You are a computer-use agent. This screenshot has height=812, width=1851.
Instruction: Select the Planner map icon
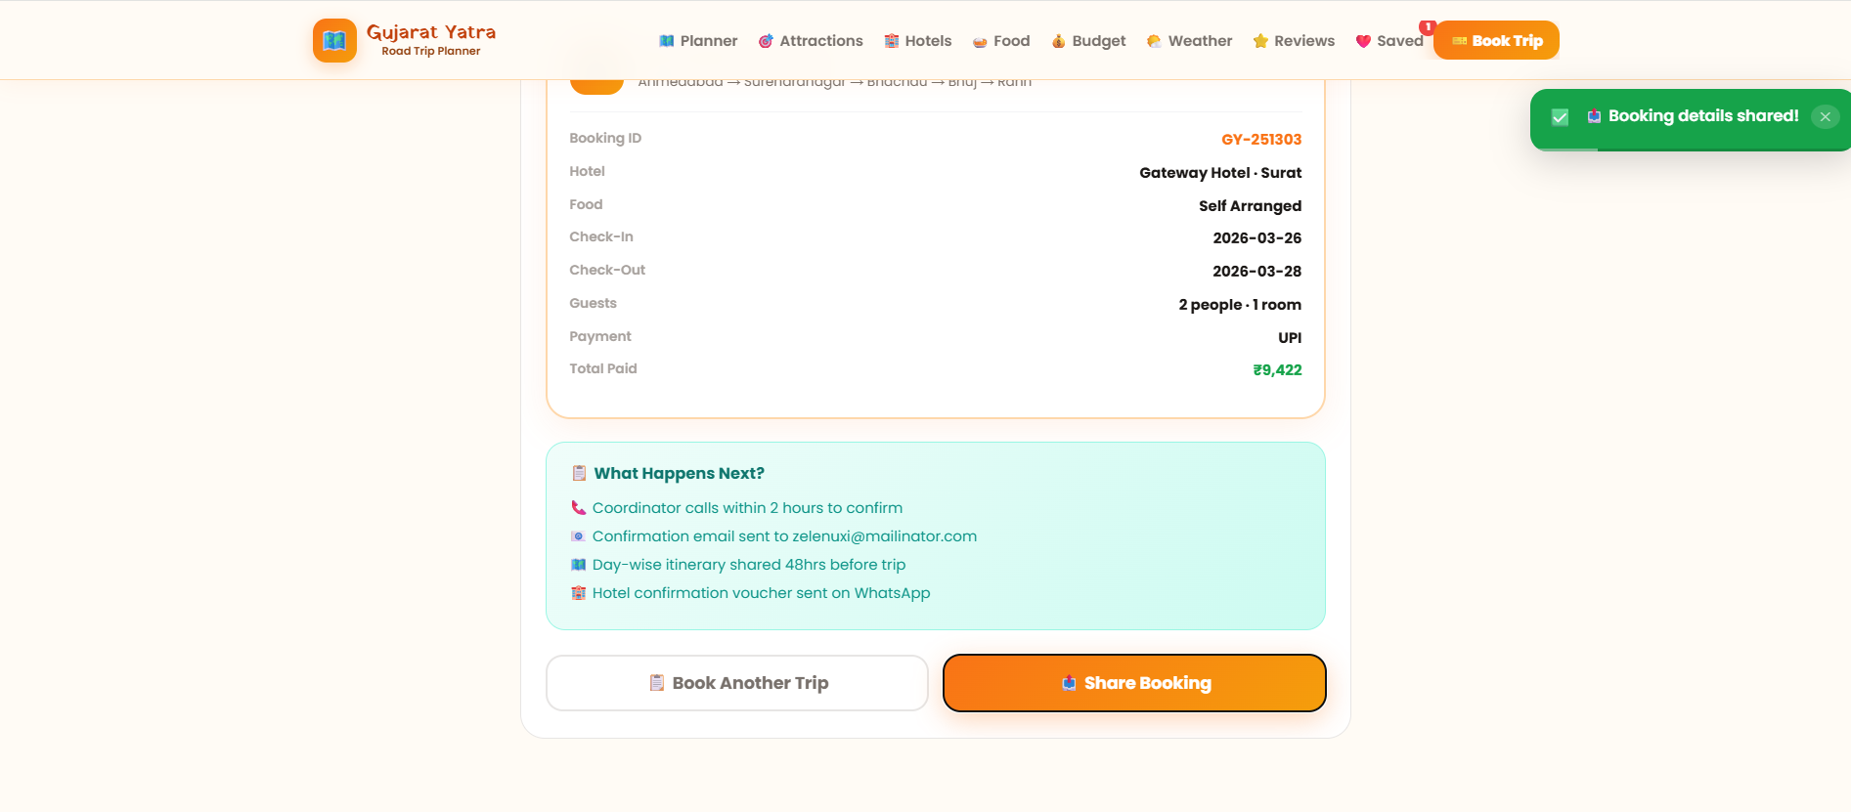pyautogui.click(x=666, y=40)
